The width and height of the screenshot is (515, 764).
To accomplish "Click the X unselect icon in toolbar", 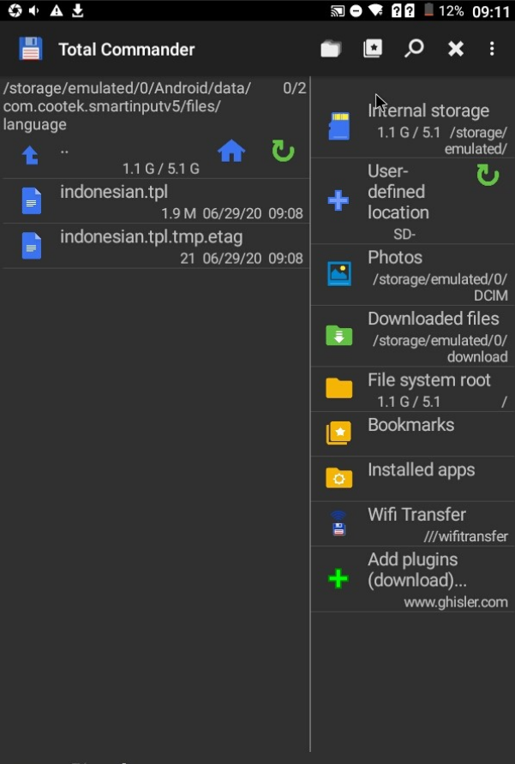I will click(x=456, y=49).
